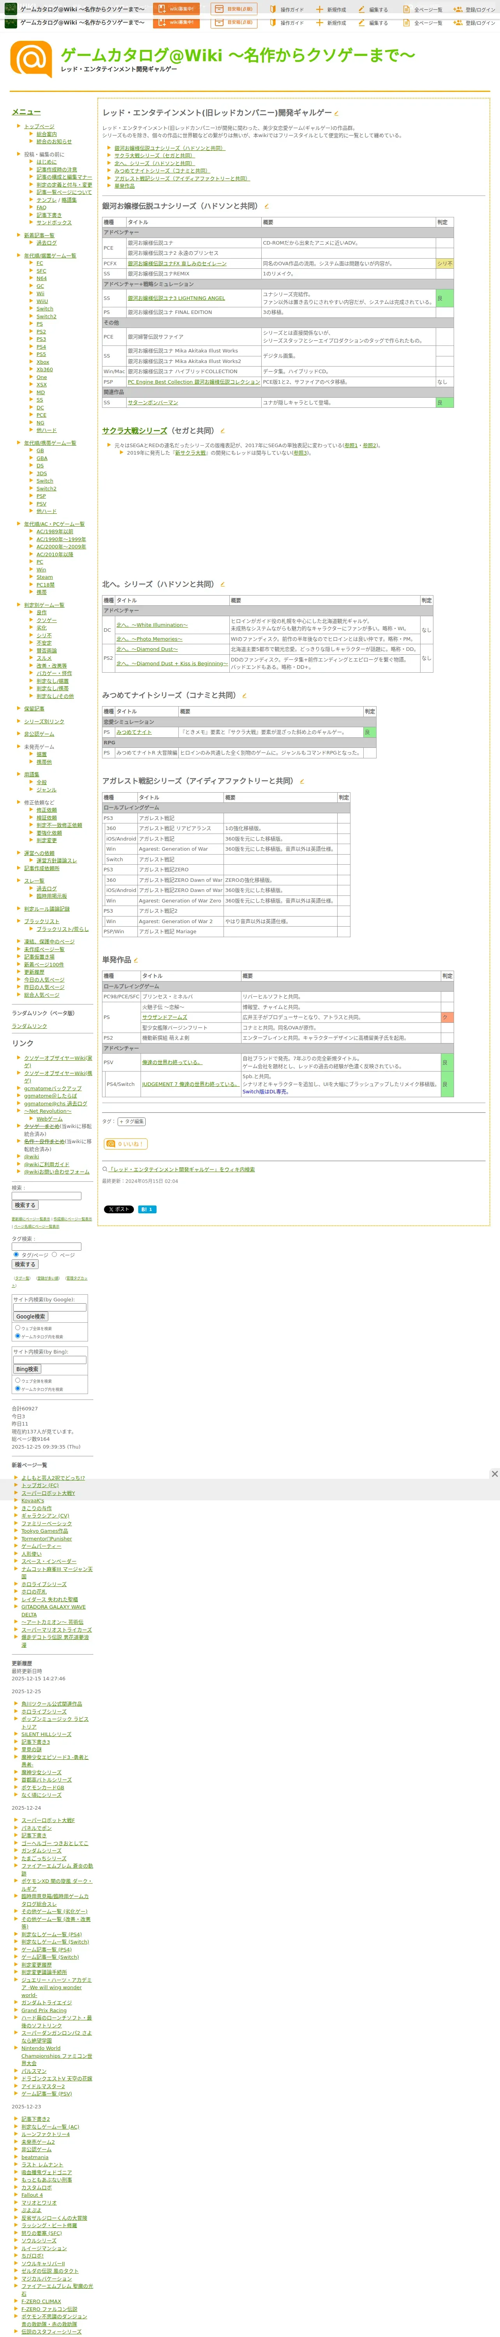Image resolution: width=500 pixels, height=2337 pixels.
Task: Select the タグ/ページ radio button
Action: point(16,1255)
